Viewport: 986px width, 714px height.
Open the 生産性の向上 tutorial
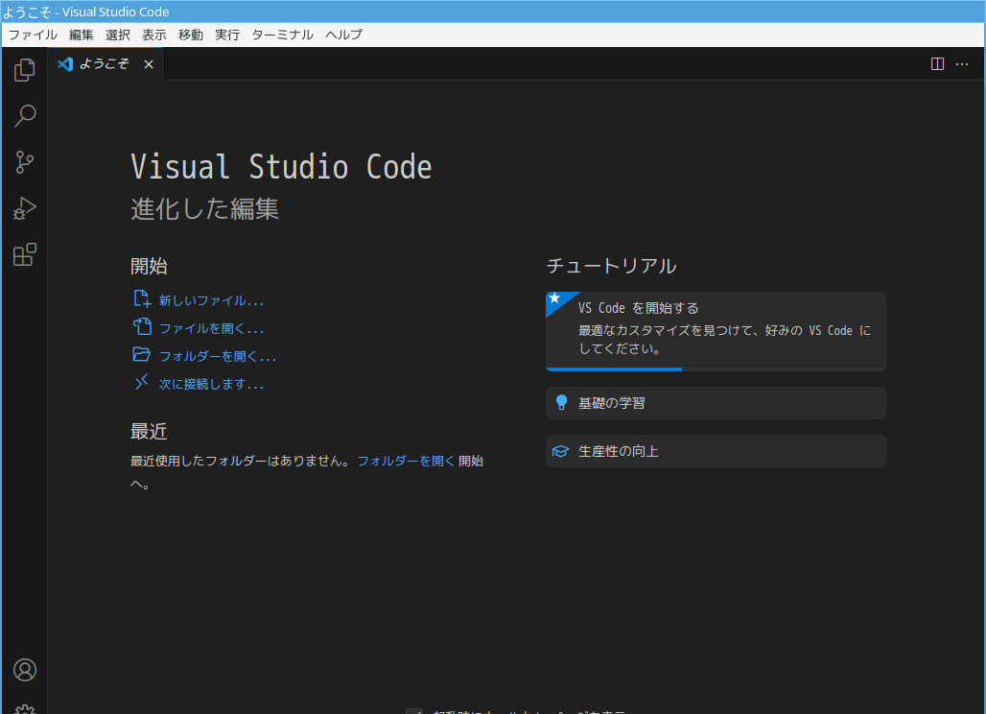coord(716,451)
